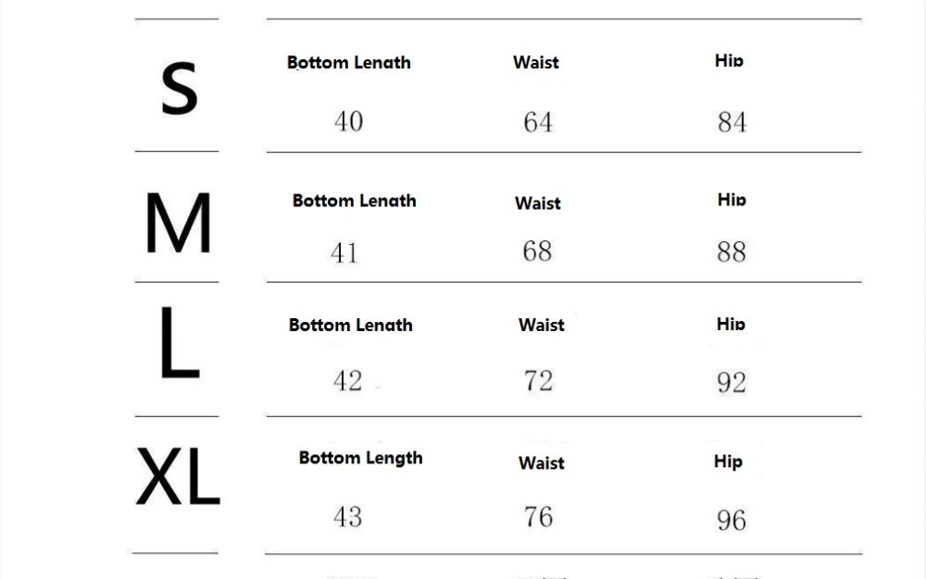The width and height of the screenshot is (926, 579).
Task: Click the waist value 76
Action: 538,516
